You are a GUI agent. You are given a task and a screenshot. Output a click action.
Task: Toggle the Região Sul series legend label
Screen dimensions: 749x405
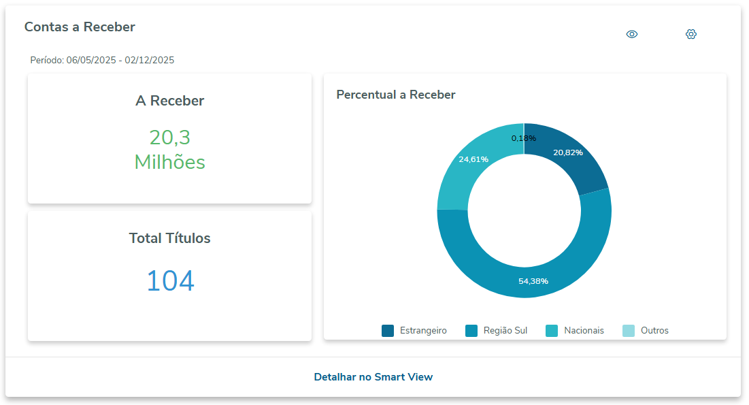(505, 331)
